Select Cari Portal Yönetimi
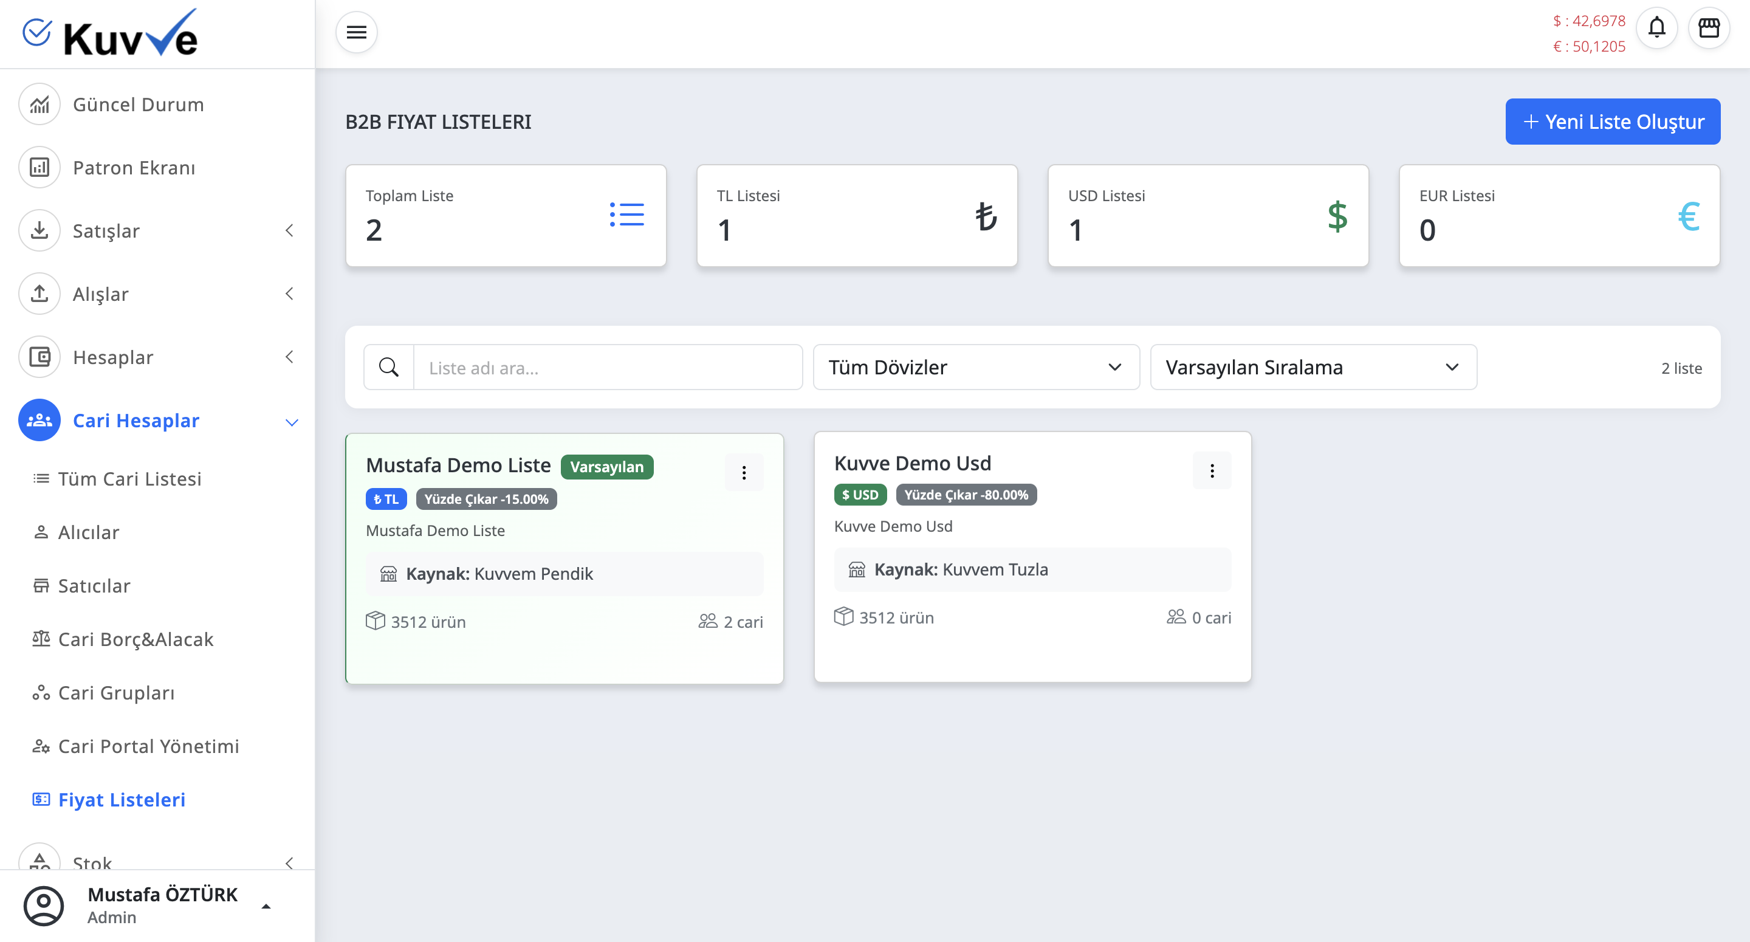Image resolution: width=1750 pixels, height=942 pixels. tap(148, 746)
